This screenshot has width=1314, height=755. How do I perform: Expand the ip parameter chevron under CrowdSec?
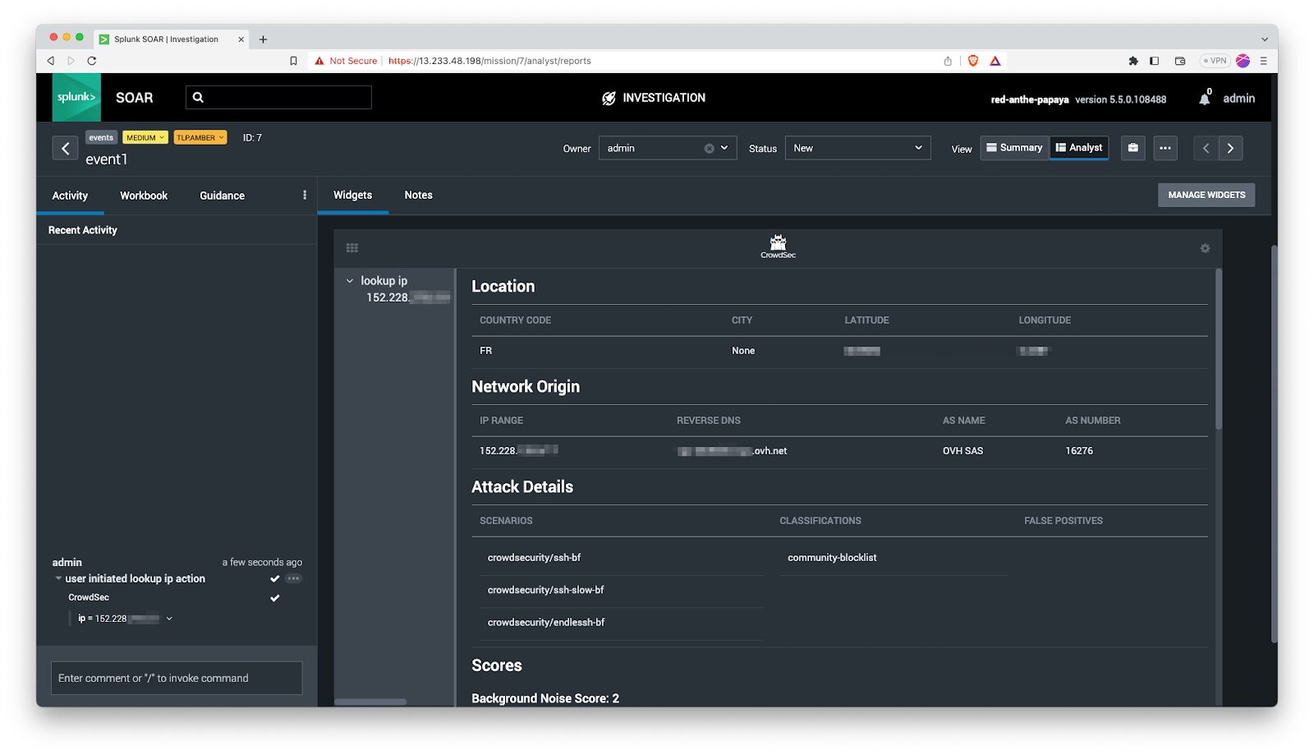coord(169,618)
